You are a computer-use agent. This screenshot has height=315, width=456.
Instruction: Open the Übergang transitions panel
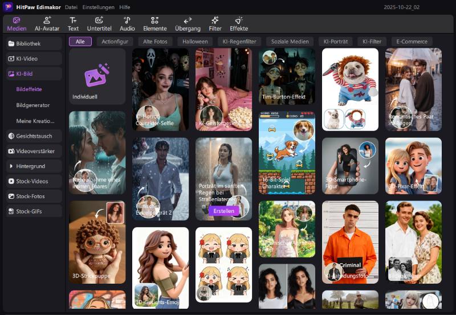(x=188, y=23)
